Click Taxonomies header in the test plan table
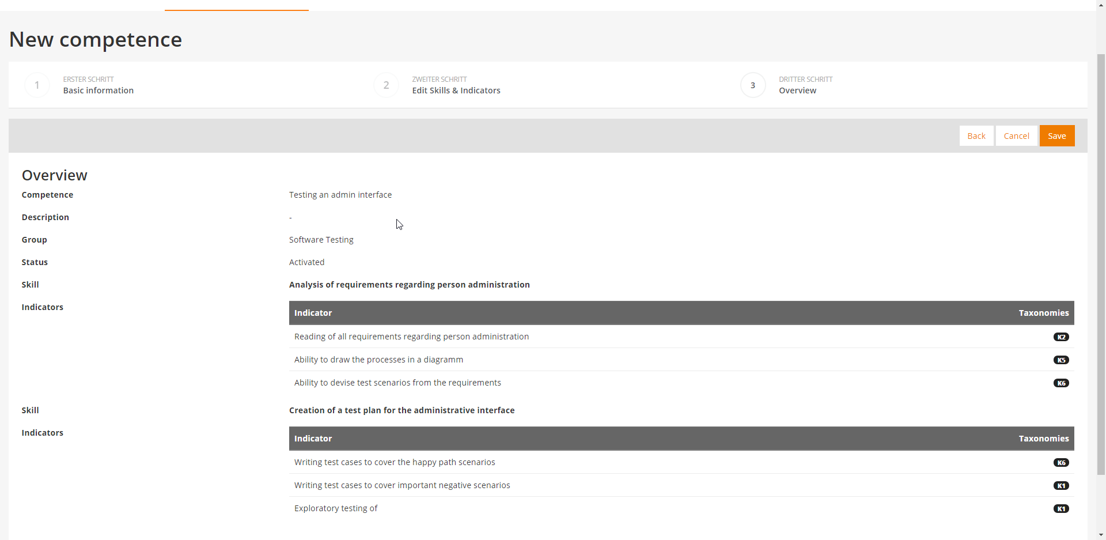Image resolution: width=1106 pixels, height=540 pixels. (x=1043, y=439)
